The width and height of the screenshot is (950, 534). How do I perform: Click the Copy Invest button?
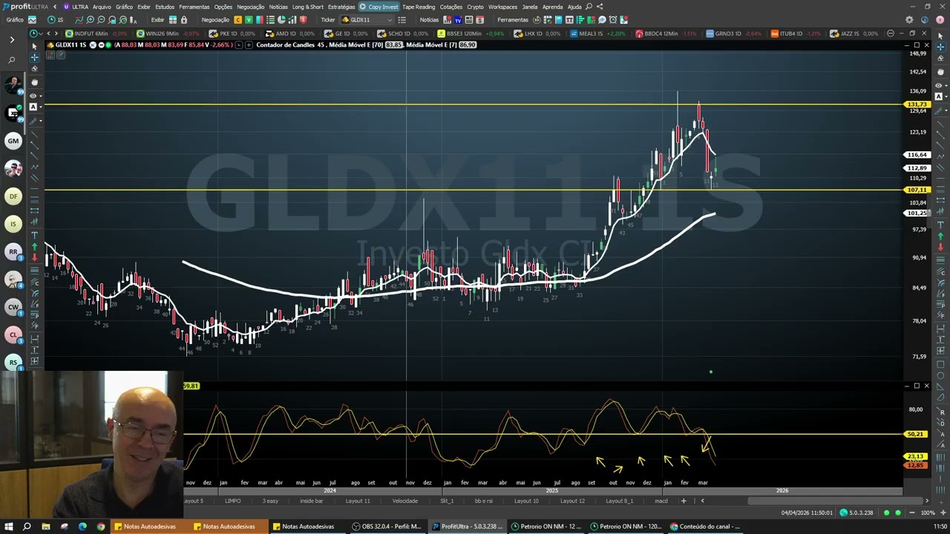(379, 7)
